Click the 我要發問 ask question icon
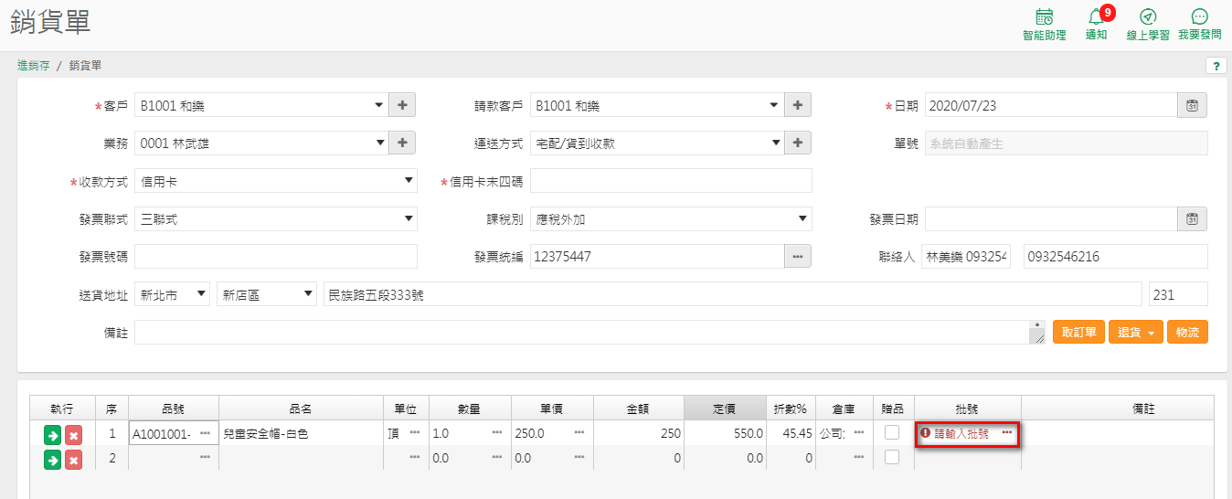Screen dimensions: 1232x499 (1200, 25)
